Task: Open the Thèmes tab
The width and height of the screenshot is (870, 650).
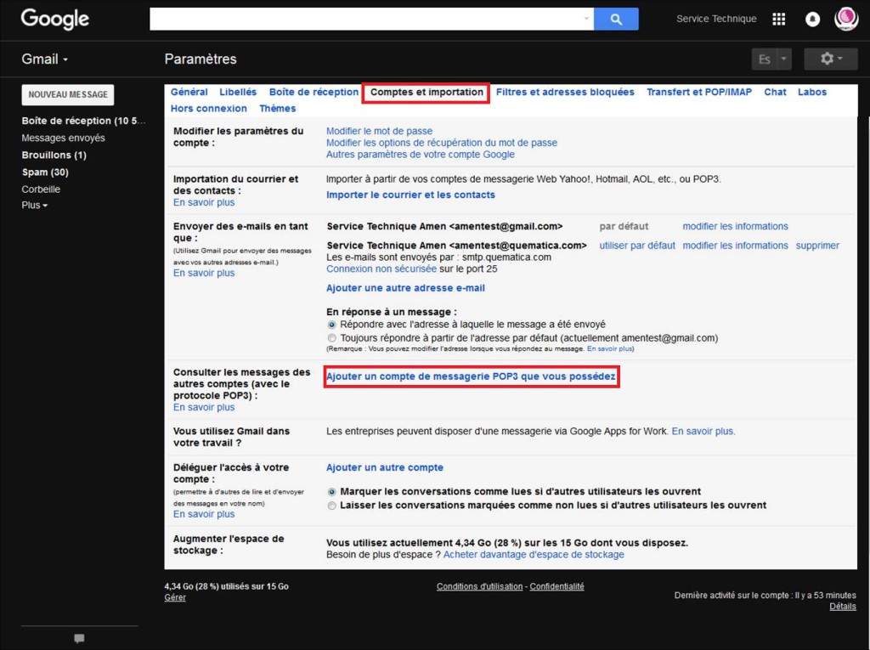Action: 278,109
